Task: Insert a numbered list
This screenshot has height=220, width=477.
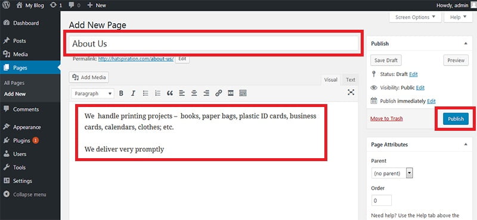Action: pos(157,93)
